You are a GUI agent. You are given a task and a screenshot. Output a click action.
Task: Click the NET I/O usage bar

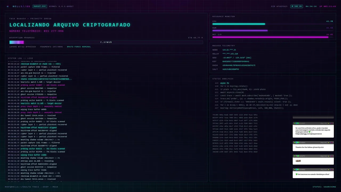[273, 37]
